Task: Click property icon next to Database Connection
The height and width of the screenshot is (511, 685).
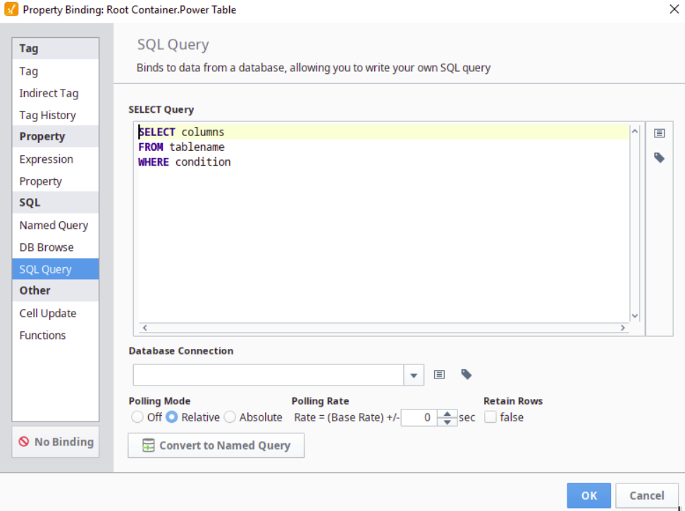Action: pyautogui.click(x=439, y=375)
